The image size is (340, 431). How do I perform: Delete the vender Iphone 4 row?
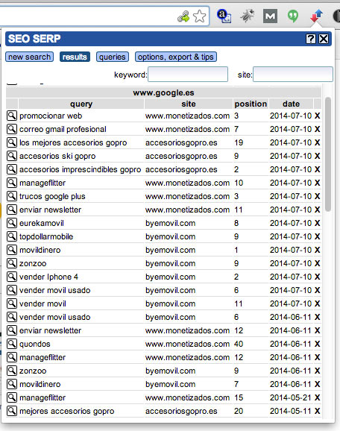(x=317, y=277)
